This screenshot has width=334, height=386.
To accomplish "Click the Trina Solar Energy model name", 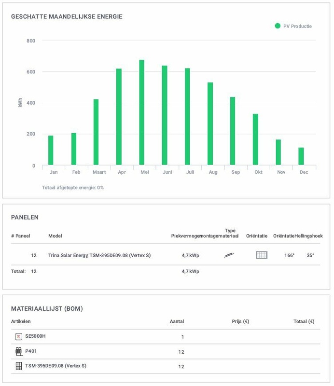I will [99, 255].
